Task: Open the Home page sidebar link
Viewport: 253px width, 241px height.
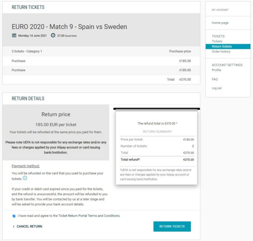Action: pyautogui.click(x=220, y=23)
